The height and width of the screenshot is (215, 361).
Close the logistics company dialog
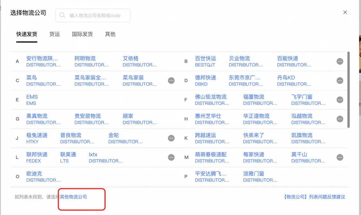(345, 13)
